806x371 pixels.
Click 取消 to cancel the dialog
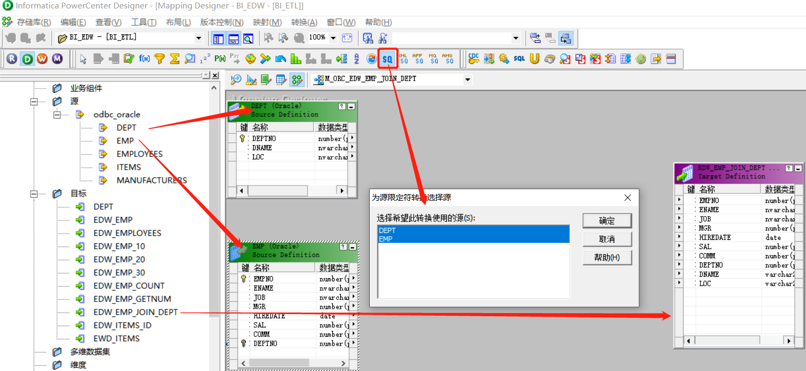607,239
